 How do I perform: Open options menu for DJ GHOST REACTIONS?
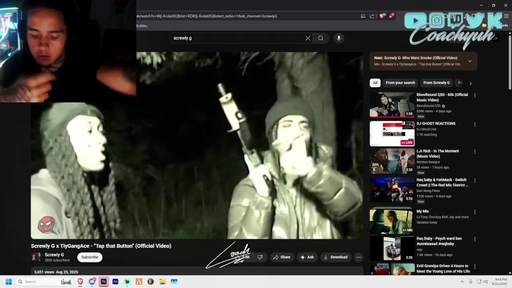(x=475, y=124)
